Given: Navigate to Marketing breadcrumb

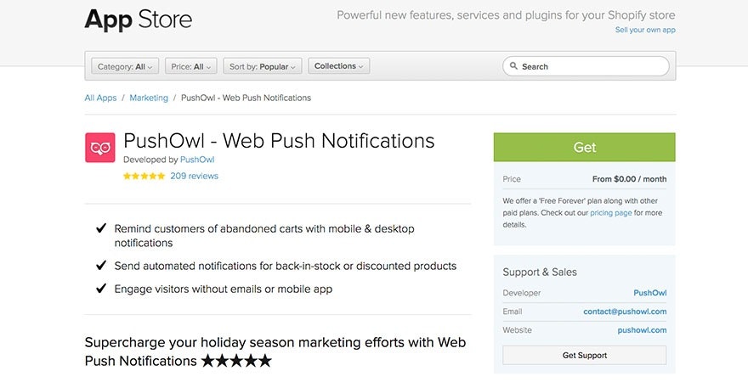Looking at the screenshot, I should pos(149,98).
